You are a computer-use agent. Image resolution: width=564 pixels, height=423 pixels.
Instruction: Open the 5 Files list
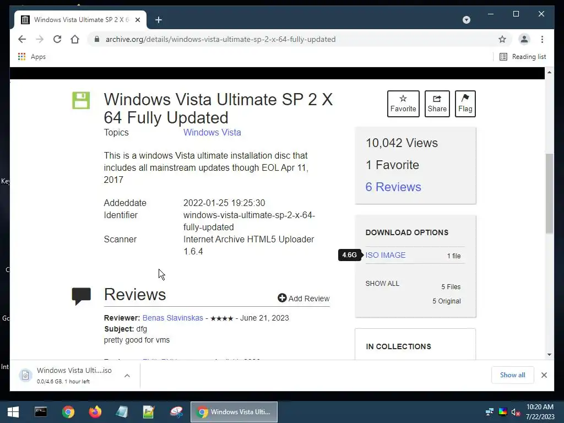(451, 286)
